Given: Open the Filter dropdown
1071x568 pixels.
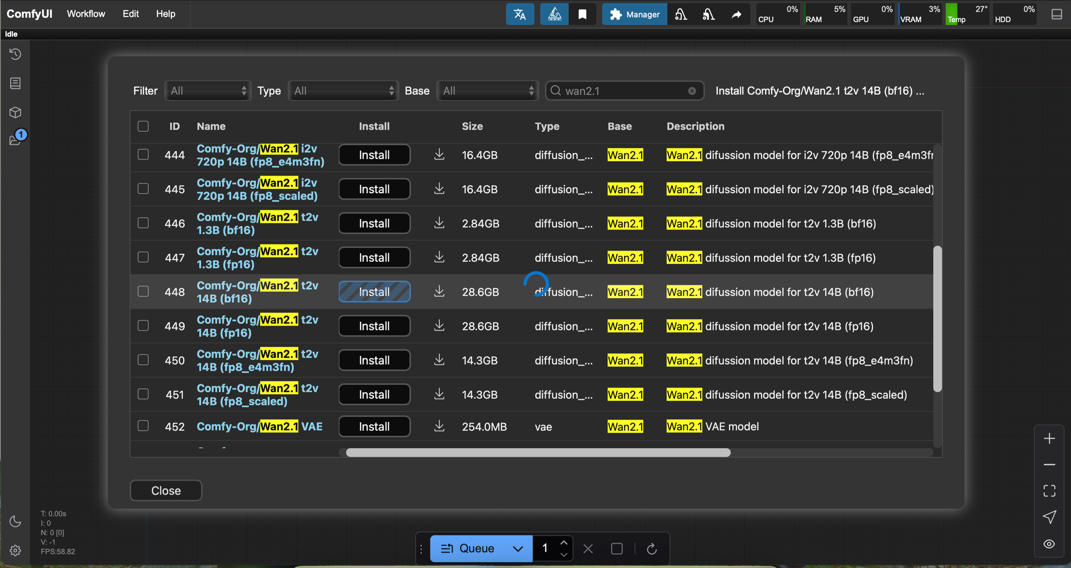Looking at the screenshot, I should pyautogui.click(x=208, y=91).
